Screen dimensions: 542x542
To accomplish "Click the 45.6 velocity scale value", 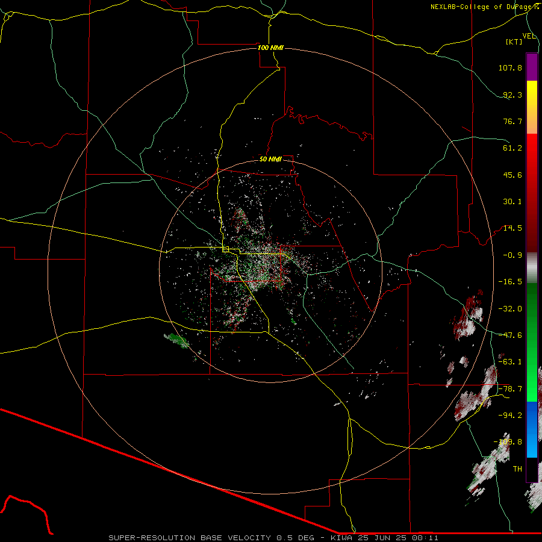I will (512, 175).
